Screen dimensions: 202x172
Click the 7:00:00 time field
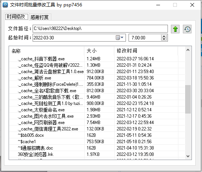(x=145, y=37)
